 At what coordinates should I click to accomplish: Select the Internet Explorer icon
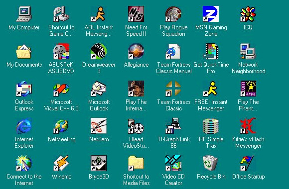tap(24, 126)
